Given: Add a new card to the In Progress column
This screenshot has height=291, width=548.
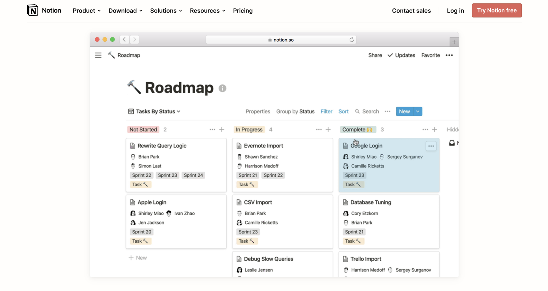Looking at the screenshot, I should click(328, 129).
